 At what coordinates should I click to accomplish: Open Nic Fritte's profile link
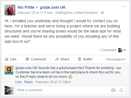point(26,7)
